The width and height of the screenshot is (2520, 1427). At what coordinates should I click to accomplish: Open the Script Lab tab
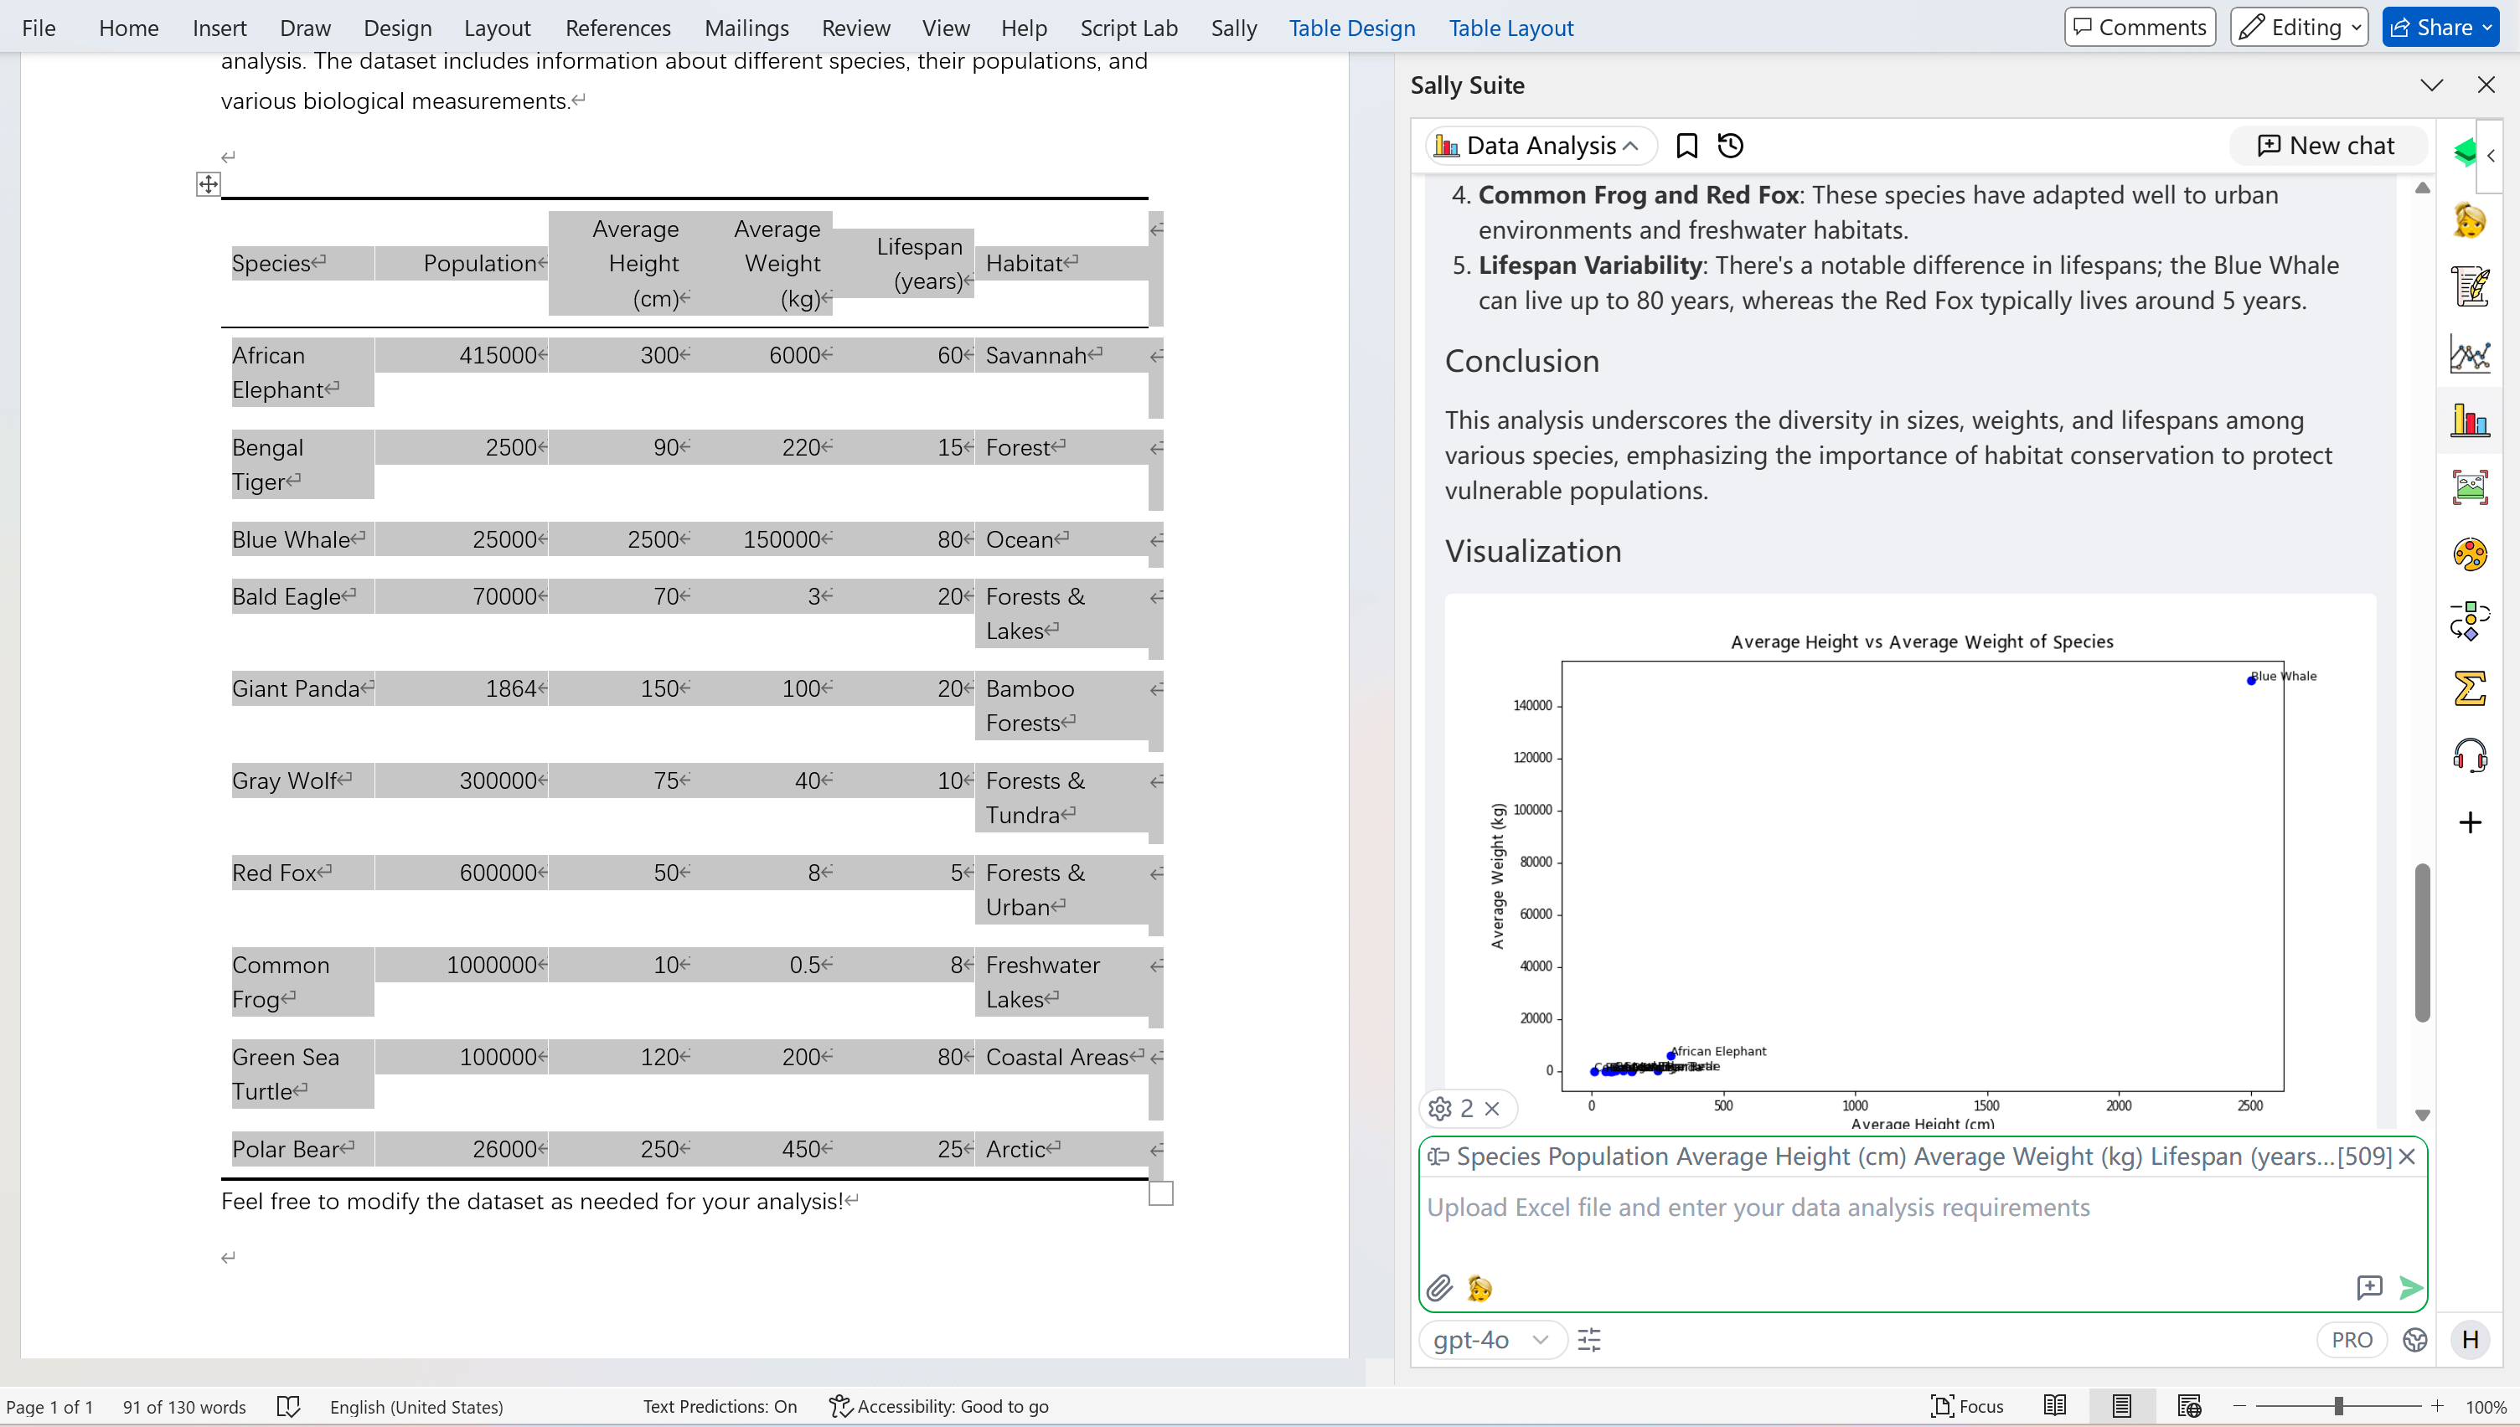pyautogui.click(x=1128, y=28)
